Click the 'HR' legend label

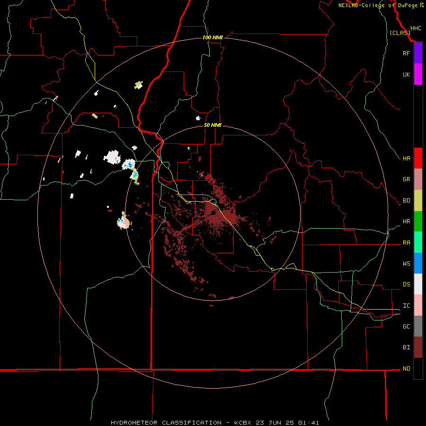pyautogui.click(x=406, y=221)
